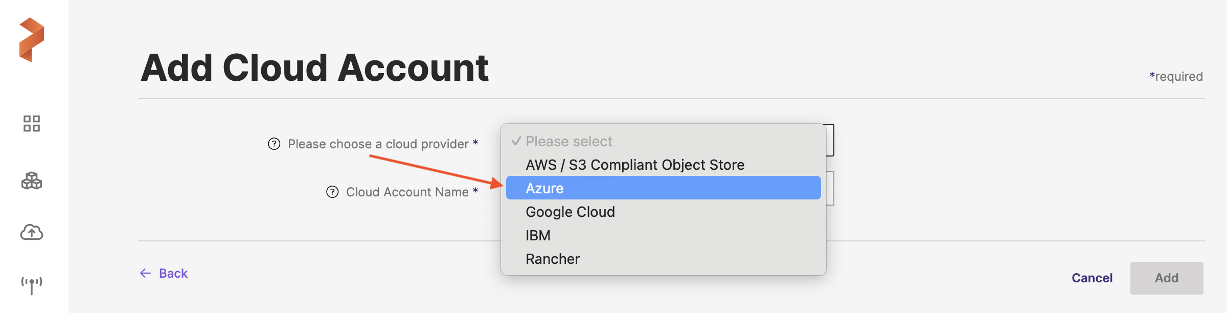Click the Cloud Account Name input field

[830, 188]
